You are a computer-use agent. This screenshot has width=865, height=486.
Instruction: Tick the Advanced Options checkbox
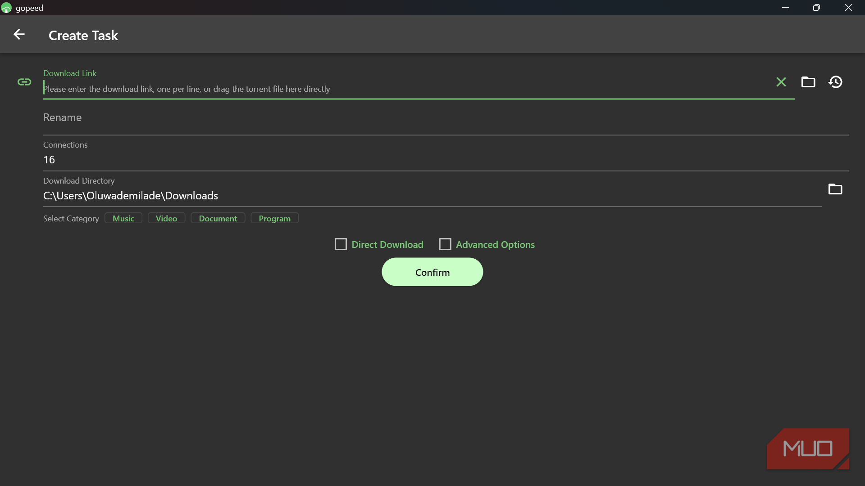point(445,244)
